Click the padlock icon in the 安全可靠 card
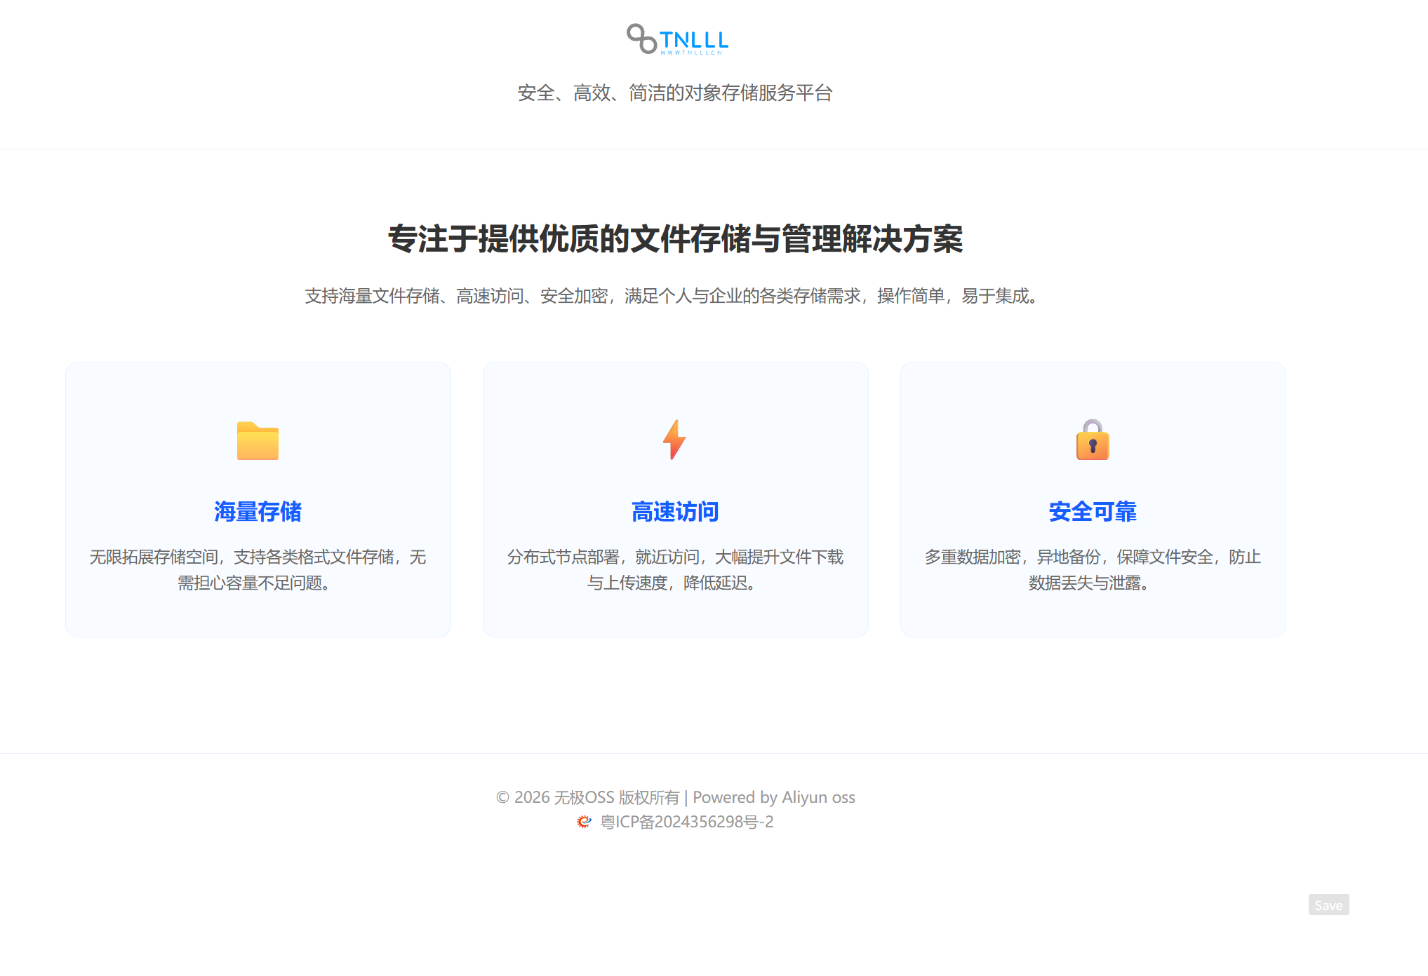This screenshot has height=976, width=1428. (x=1092, y=440)
